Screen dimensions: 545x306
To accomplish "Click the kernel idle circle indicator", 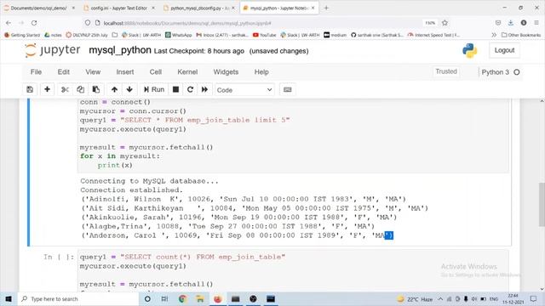I will (517, 72).
